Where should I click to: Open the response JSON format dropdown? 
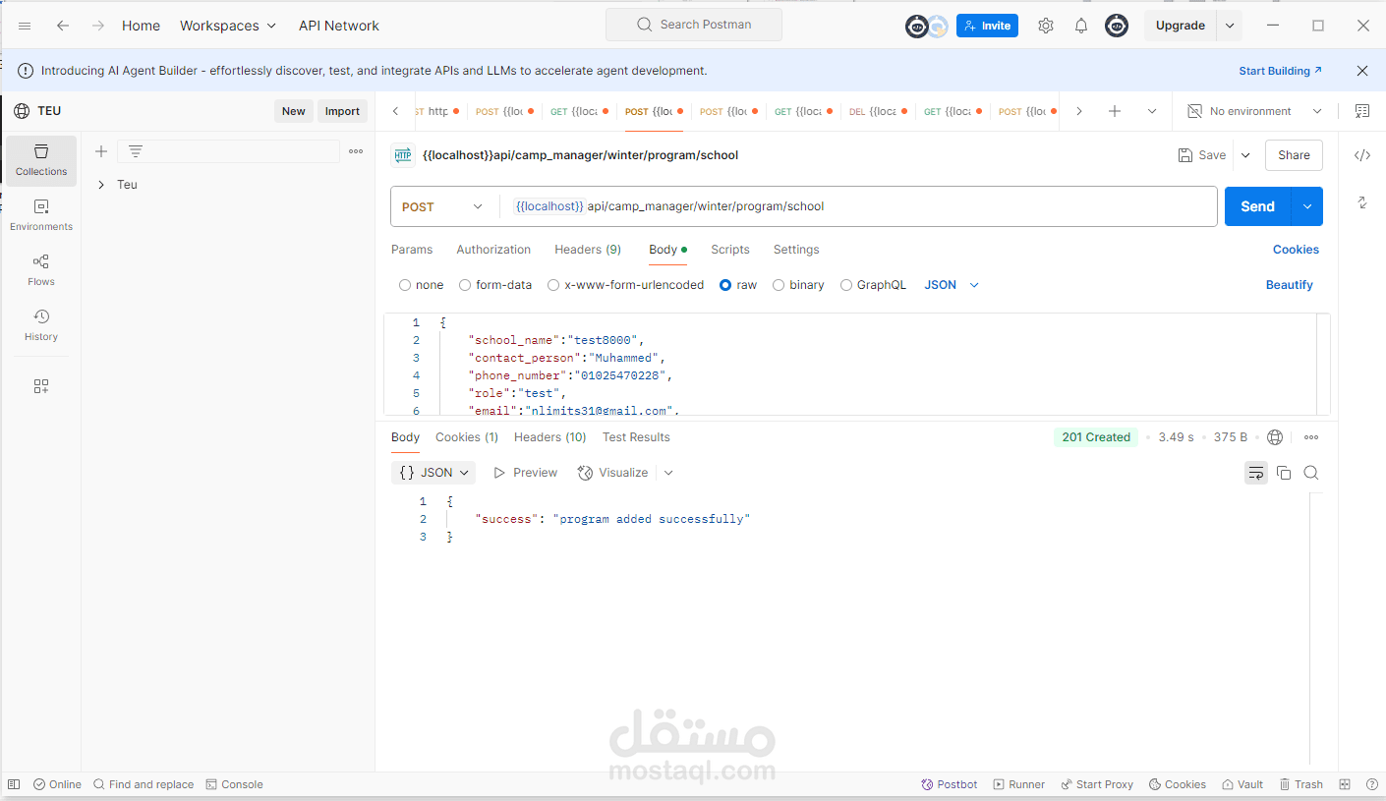coord(433,473)
